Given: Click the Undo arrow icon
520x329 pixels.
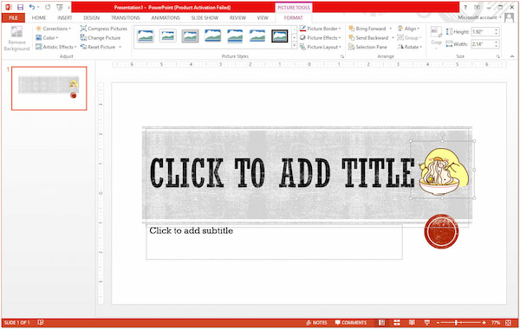Looking at the screenshot, I should (x=32, y=7).
